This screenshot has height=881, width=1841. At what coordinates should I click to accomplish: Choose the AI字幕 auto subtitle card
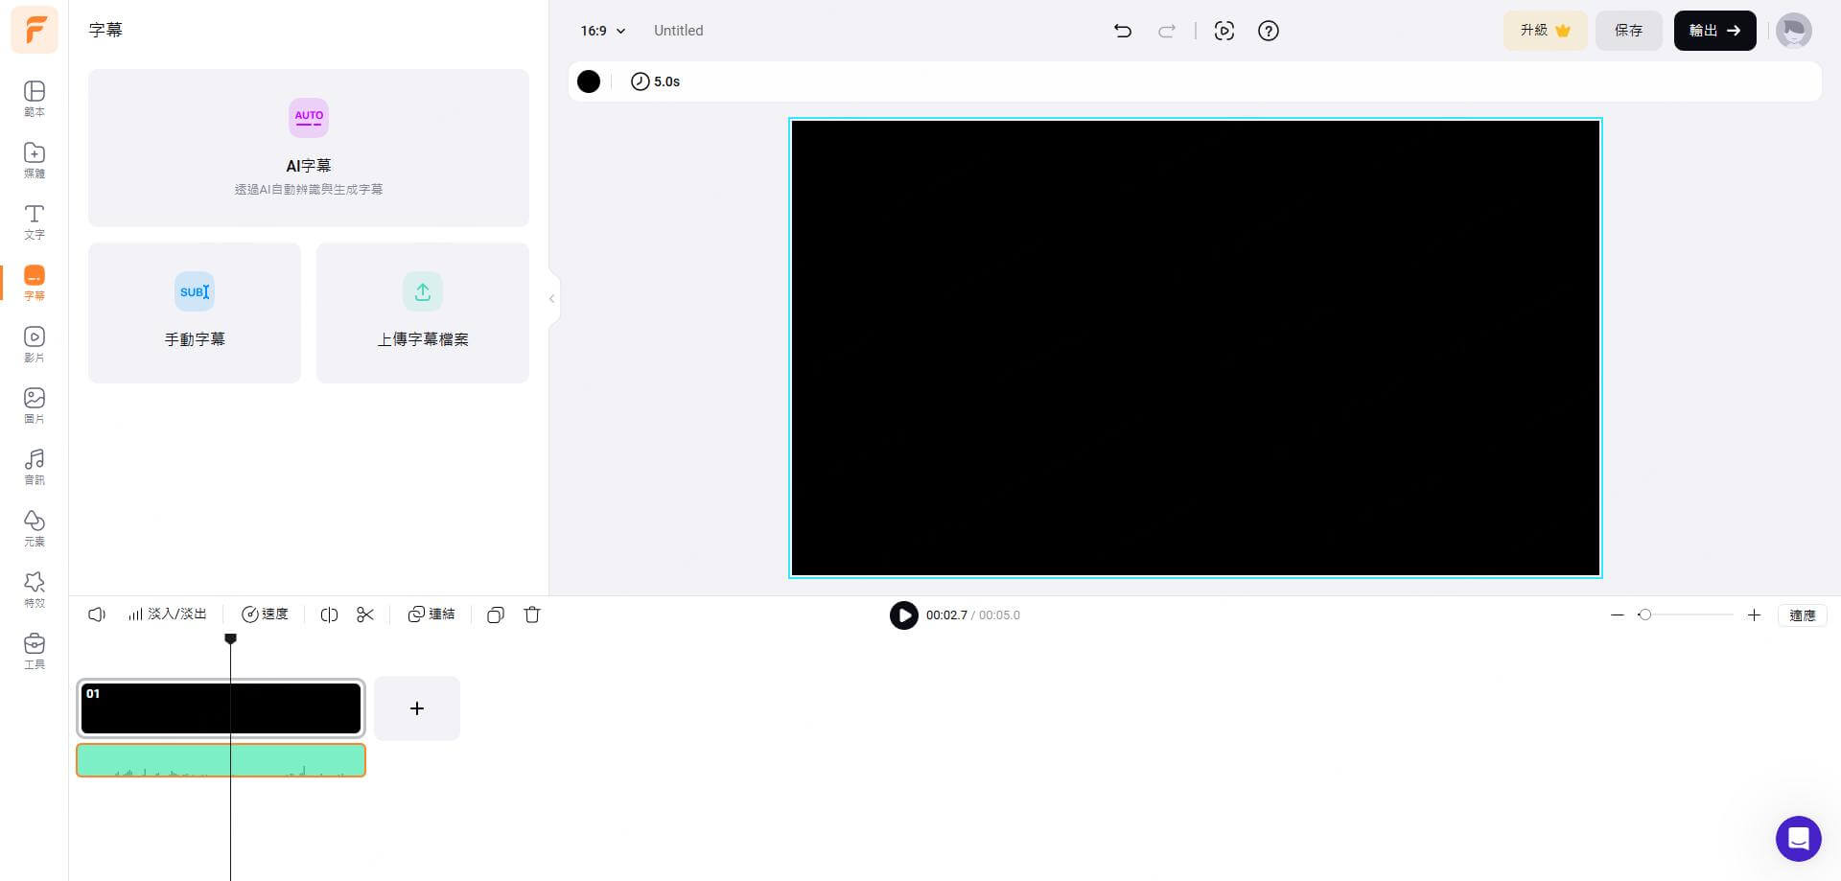(309, 148)
